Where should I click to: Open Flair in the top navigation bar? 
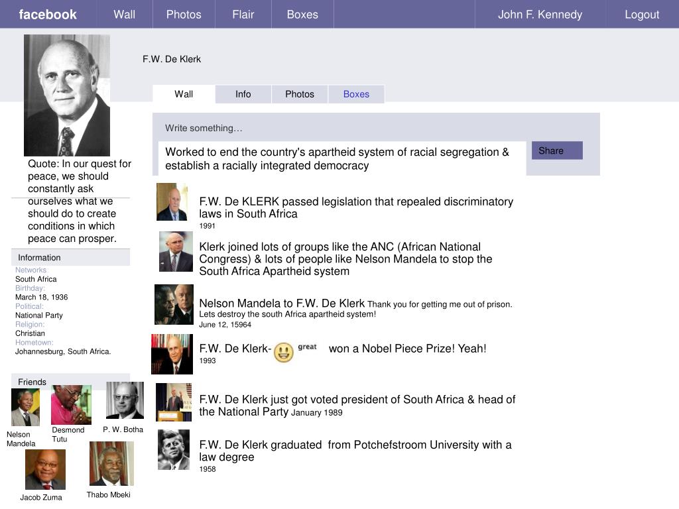[243, 15]
